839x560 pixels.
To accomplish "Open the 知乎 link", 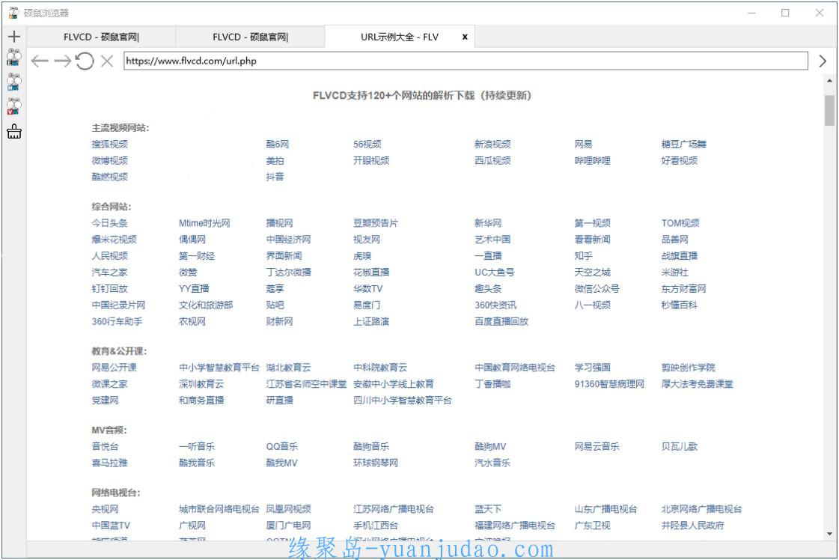I will coord(583,256).
